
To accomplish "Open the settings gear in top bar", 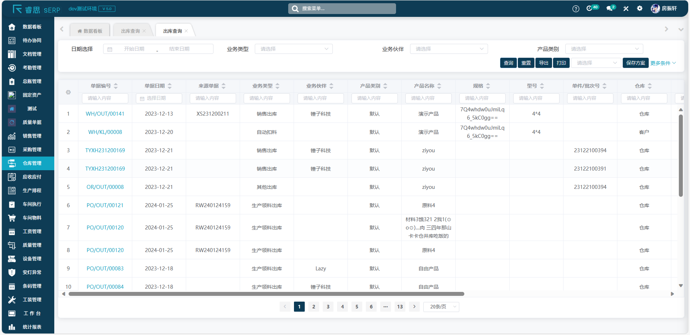I will pos(640,8).
